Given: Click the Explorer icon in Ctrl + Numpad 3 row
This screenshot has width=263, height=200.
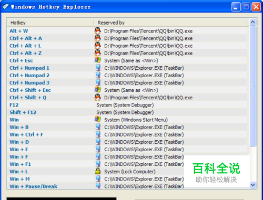Looking at the screenshot, I should [98, 82].
